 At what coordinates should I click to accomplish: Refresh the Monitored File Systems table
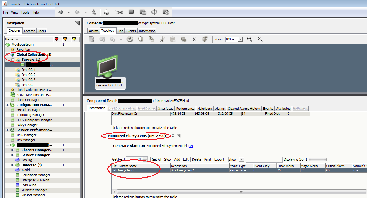[173, 135]
